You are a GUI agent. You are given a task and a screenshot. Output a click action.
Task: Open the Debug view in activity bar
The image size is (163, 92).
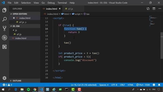(5, 38)
